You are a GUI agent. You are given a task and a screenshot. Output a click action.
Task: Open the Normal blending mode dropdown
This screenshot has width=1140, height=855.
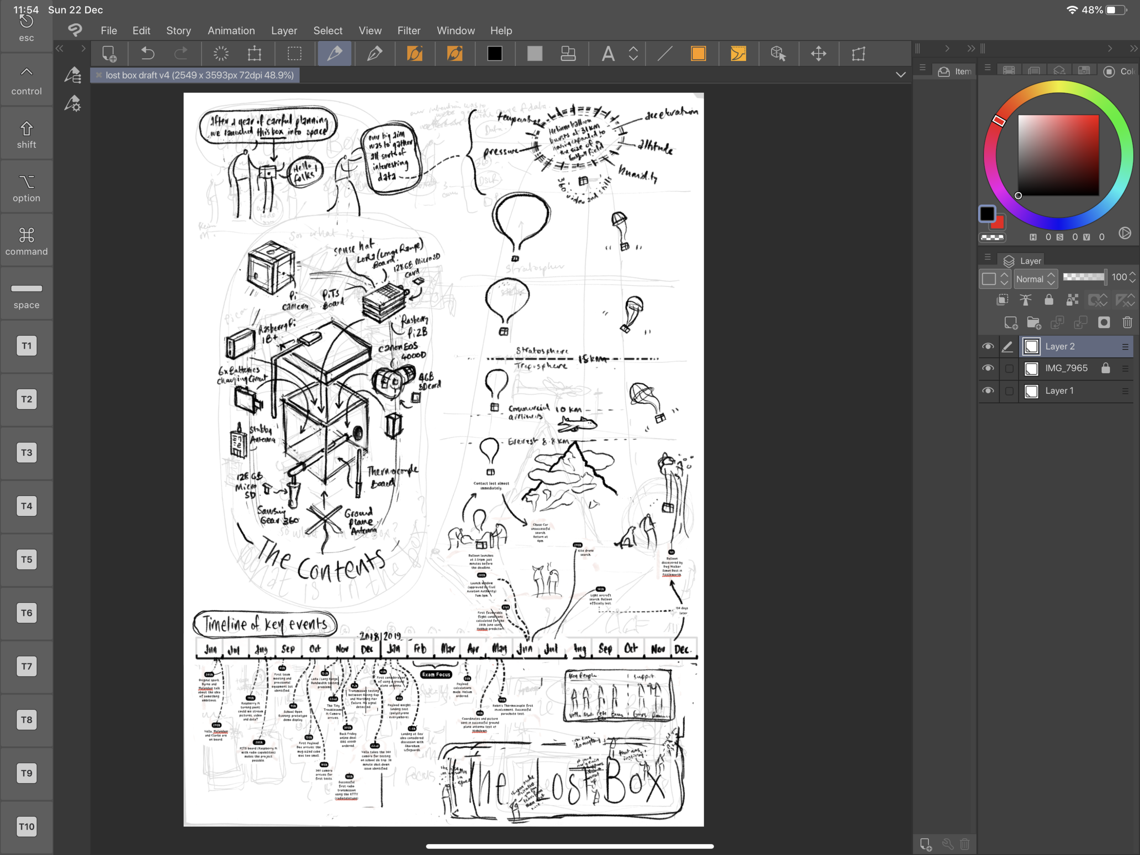pyautogui.click(x=1036, y=279)
